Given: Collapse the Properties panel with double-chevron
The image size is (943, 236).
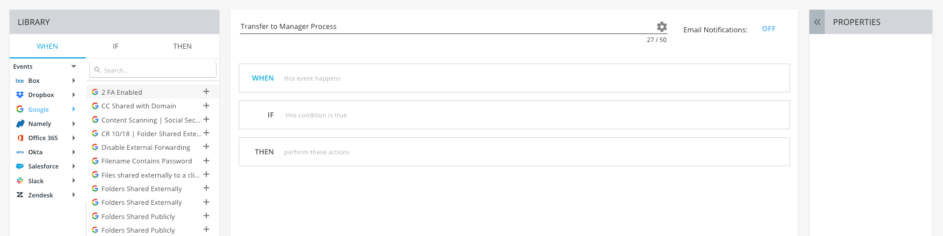Looking at the screenshot, I should click(x=817, y=22).
